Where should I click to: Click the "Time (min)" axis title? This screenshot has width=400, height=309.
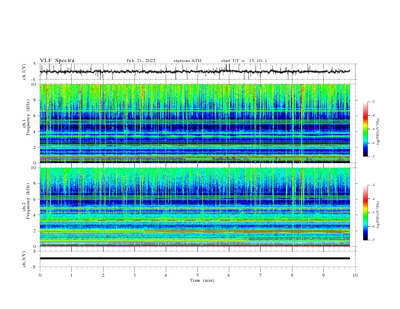(x=202, y=280)
